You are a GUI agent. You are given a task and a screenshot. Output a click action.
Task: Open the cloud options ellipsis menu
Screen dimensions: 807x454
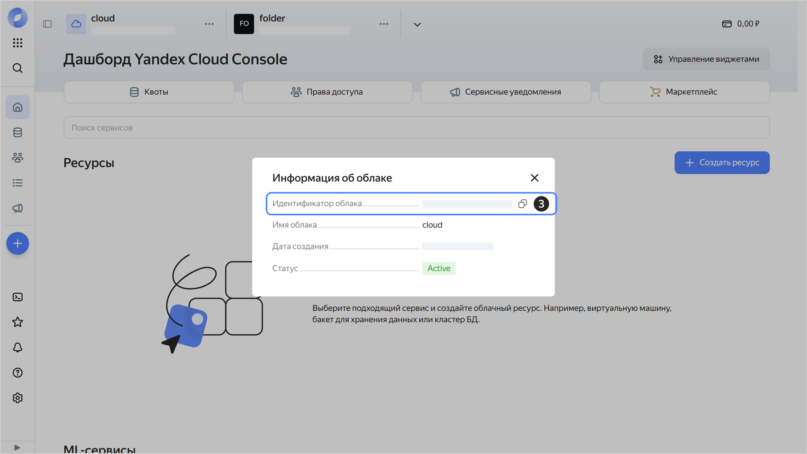(209, 24)
